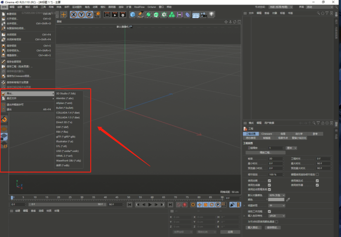
Task: Click the color eyedropper icon in project settings
Action: coord(288,200)
